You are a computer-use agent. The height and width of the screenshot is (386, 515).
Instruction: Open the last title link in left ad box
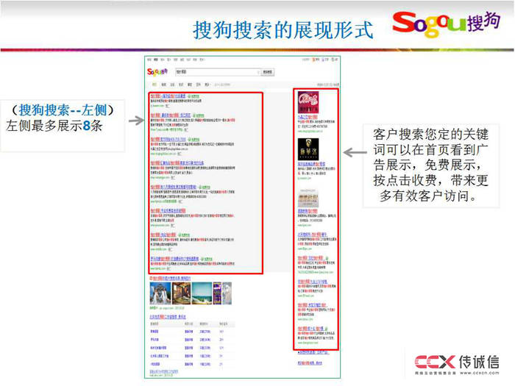[x=174, y=259]
